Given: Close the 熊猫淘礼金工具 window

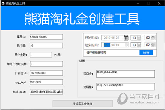Looking at the screenshot, I should tap(159, 3).
